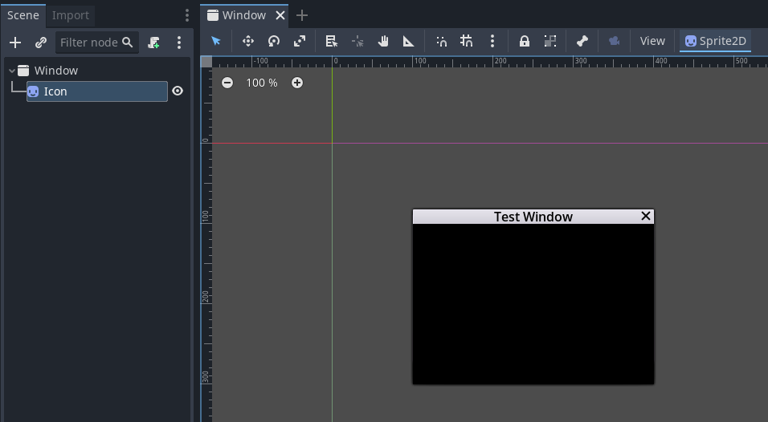Select the Icon node in the tree

(97, 91)
